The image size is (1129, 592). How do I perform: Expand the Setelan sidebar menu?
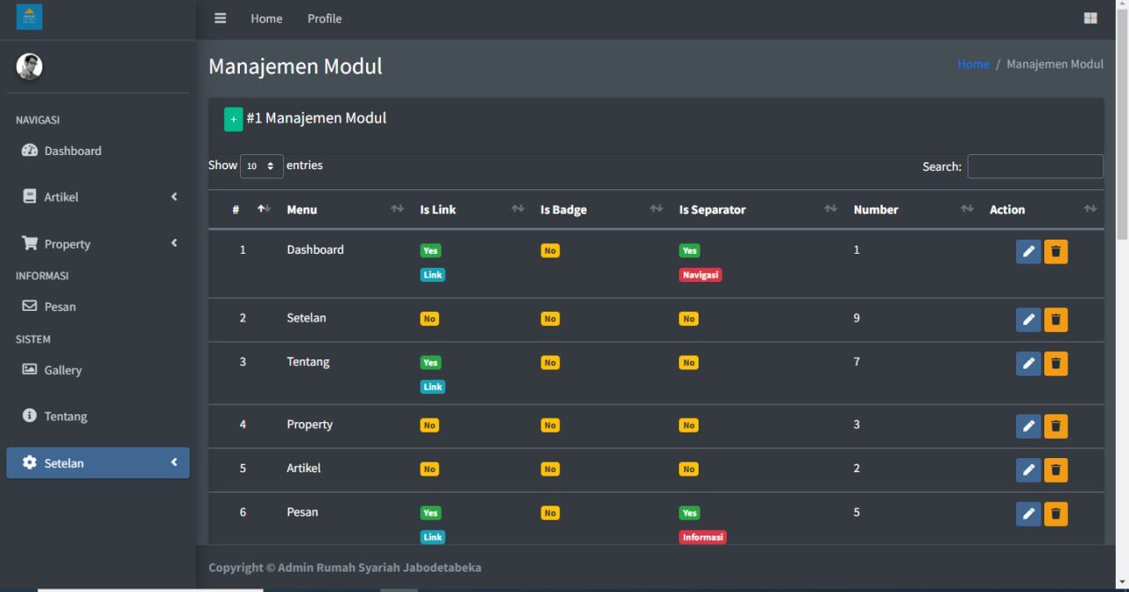click(x=97, y=463)
